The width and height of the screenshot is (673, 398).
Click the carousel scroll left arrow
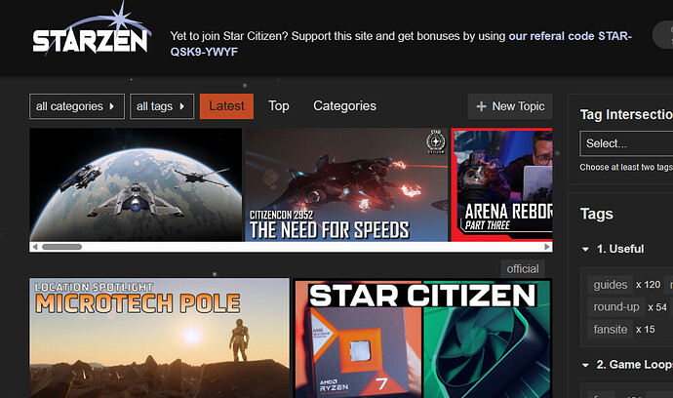[35, 247]
